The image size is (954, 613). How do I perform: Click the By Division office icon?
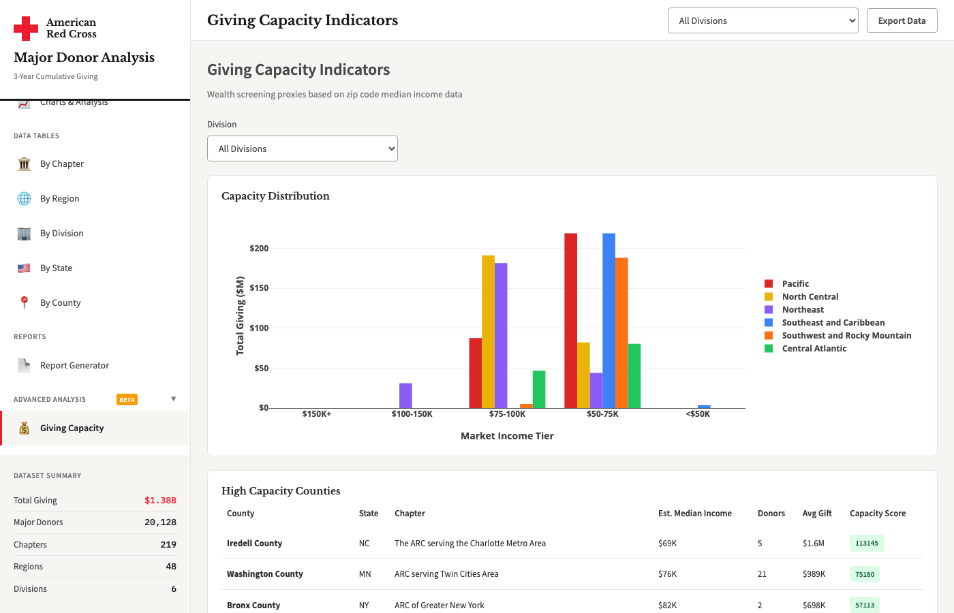coord(25,234)
